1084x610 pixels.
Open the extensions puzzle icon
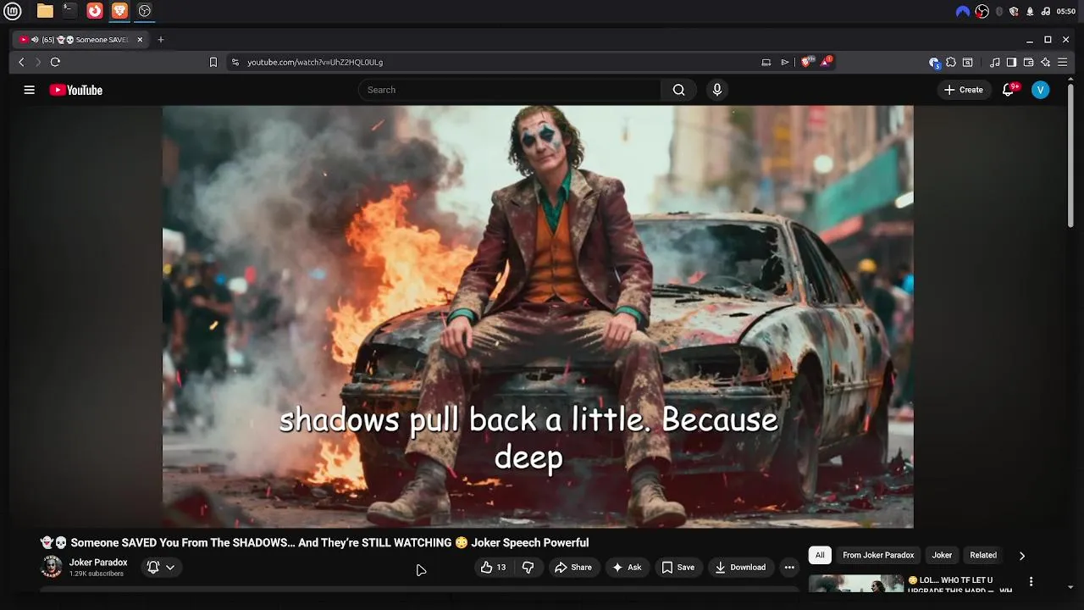point(951,62)
